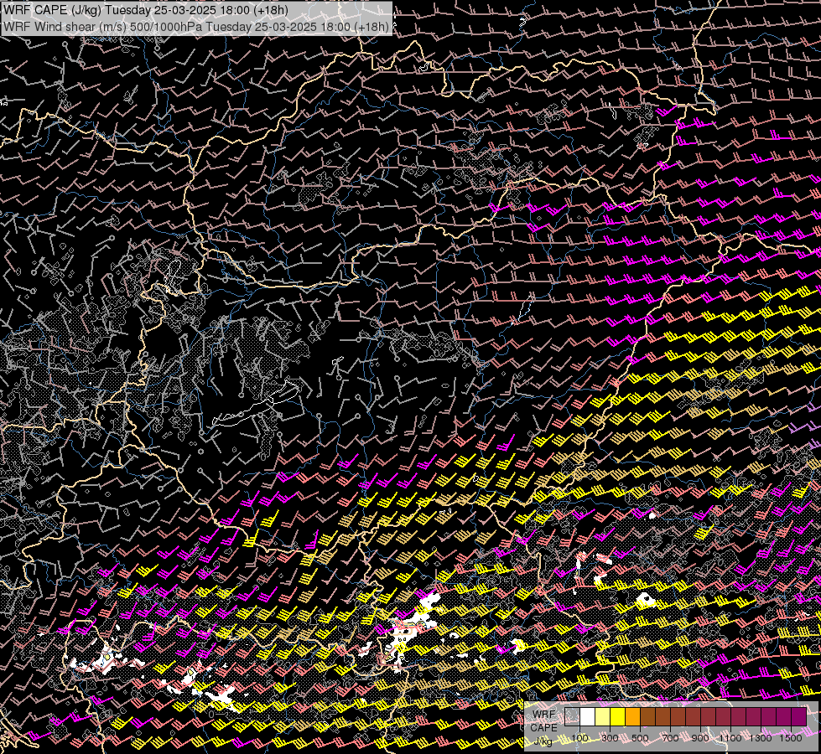
Task: Click the bright yellow CAPE legend swatch
Action: click(618, 717)
